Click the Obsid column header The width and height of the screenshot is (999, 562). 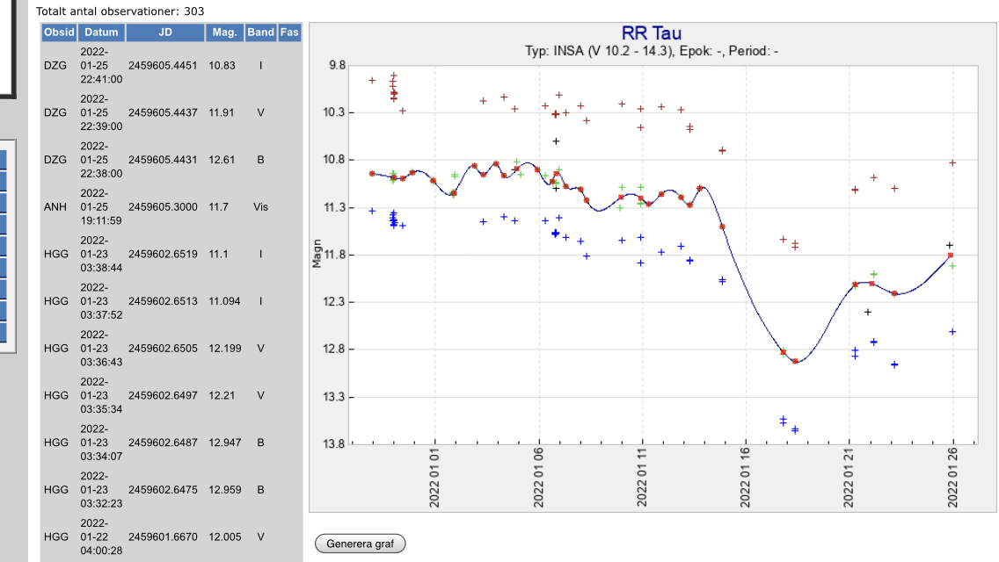[x=59, y=32]
